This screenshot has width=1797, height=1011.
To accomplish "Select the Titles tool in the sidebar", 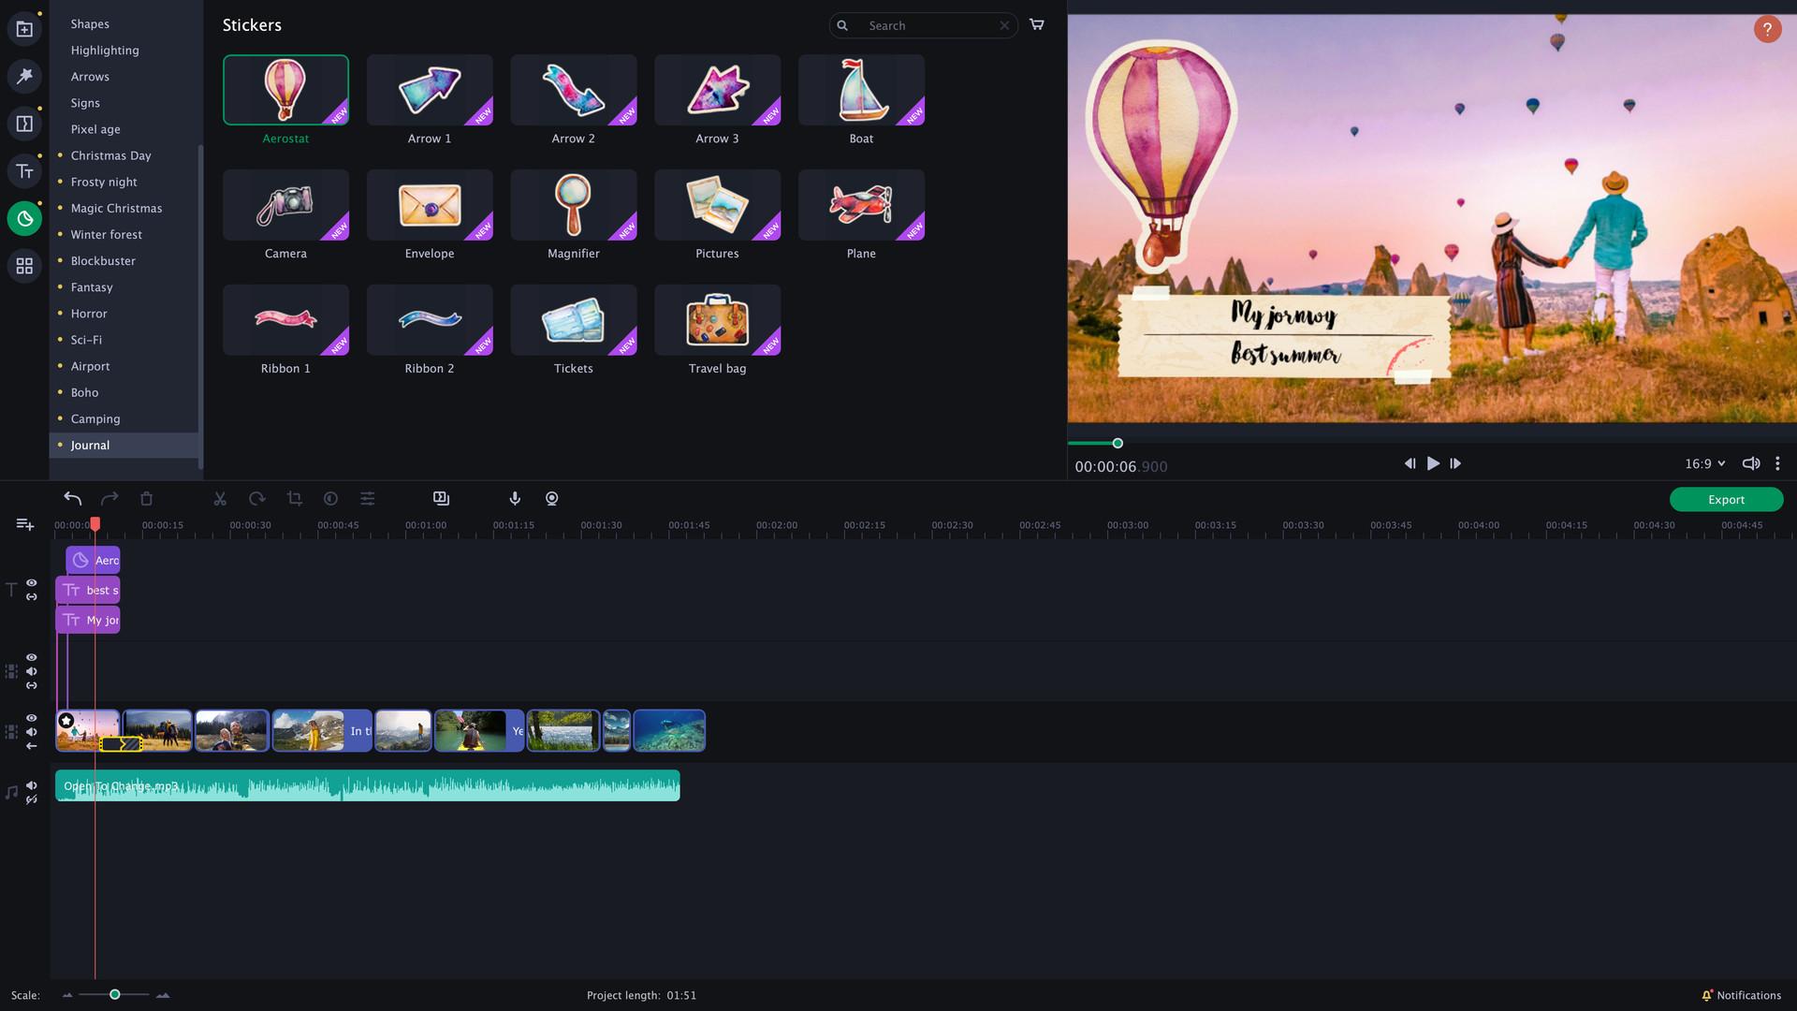I will pyautogui.click(x=24, y=171).
